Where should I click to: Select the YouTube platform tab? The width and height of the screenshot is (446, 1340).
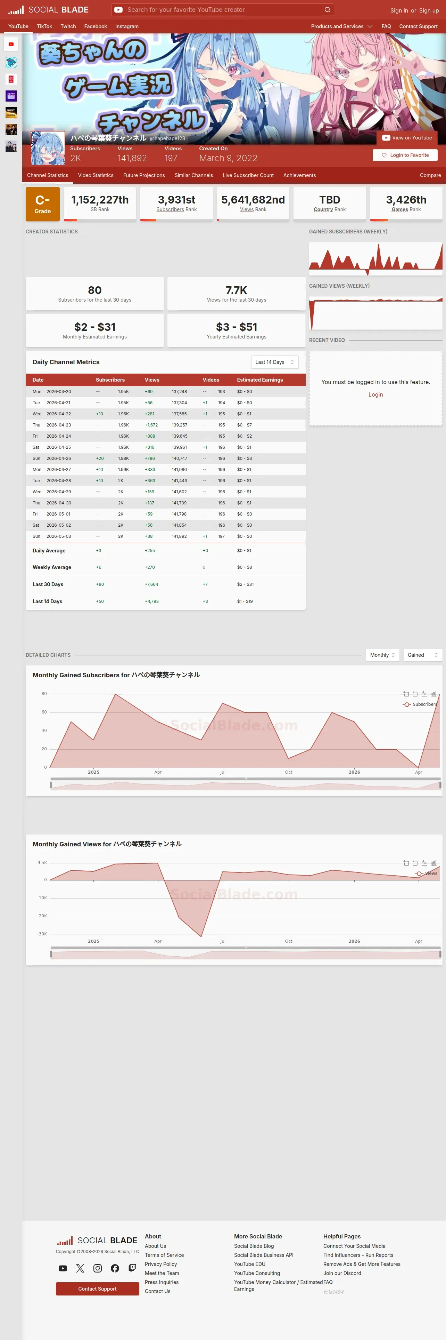(x=18, y=26)
